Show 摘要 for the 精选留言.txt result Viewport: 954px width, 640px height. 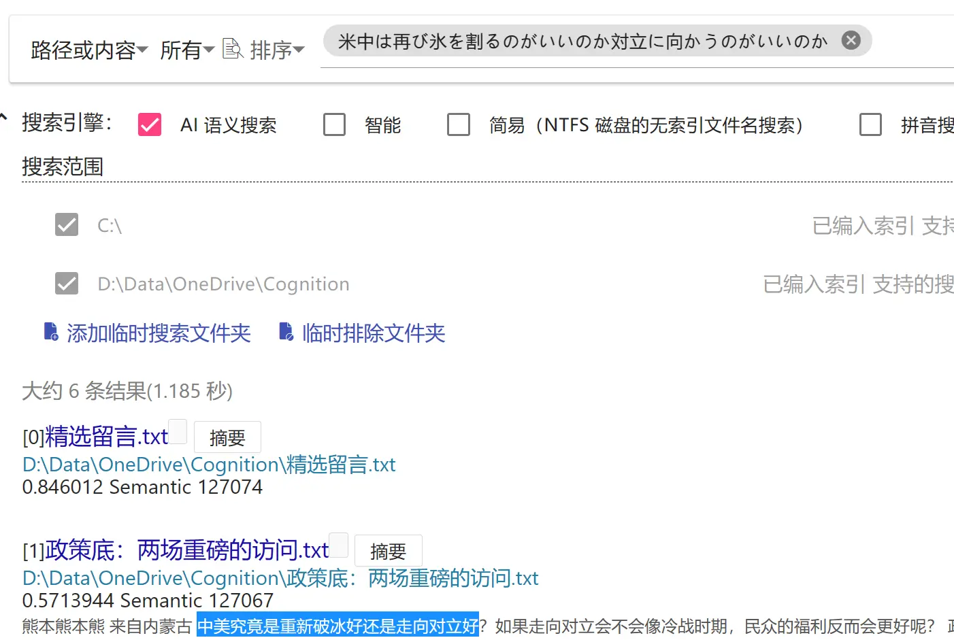coord(227,438)
